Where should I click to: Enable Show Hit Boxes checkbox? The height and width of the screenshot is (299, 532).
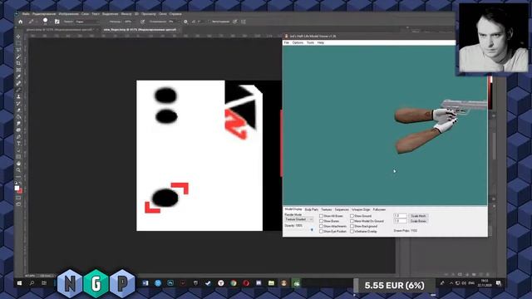click(x=321, y=216)
